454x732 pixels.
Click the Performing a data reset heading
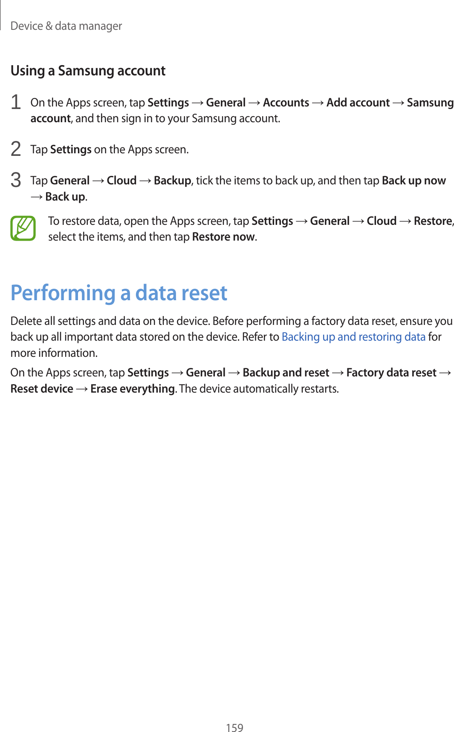point(119,293)
